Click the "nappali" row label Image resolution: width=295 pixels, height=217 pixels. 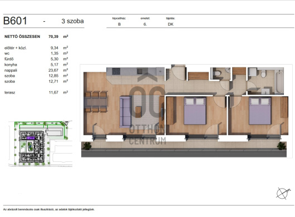pyautogui.click(x=11, y=70)
